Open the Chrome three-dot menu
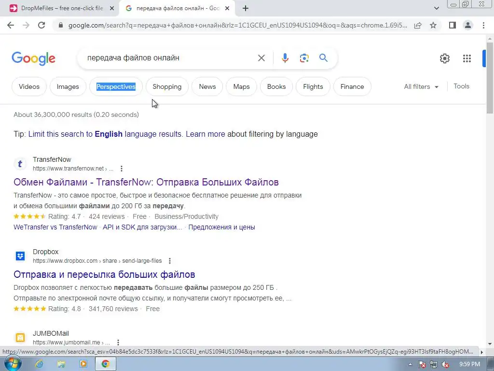Image resolution: width=494 pixels, height=371 pixels. click(483, 25)
